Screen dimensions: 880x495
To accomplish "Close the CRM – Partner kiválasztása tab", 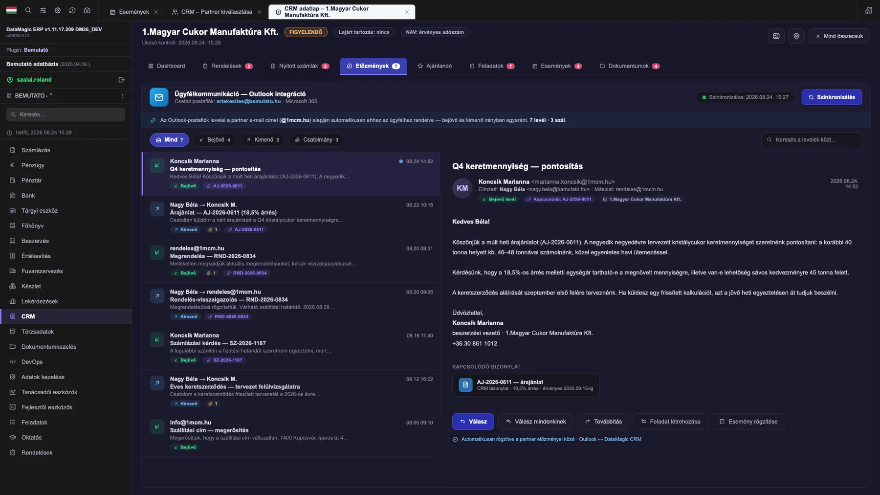I will [259, 12].
